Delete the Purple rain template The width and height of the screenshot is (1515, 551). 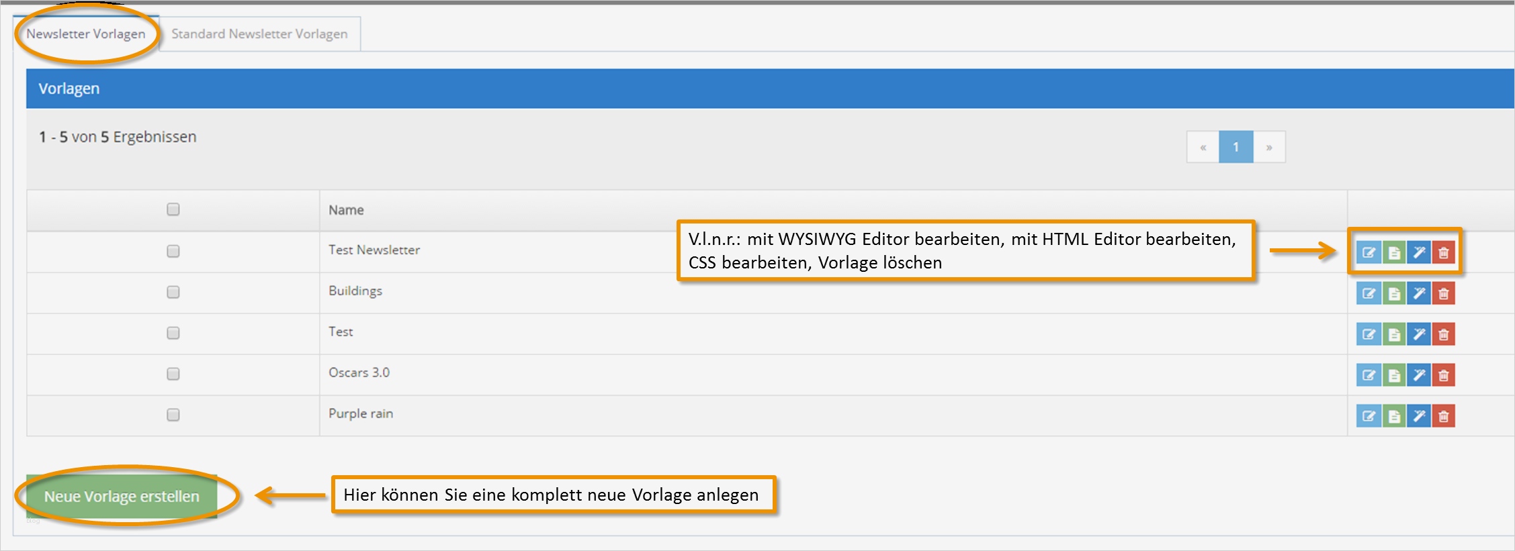coord(1443,415)
